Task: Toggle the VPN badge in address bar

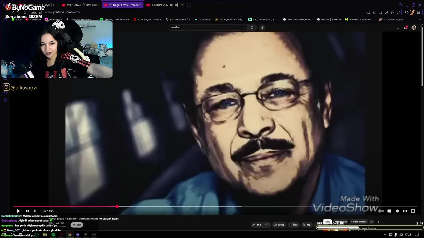Action: click(34, 12)
